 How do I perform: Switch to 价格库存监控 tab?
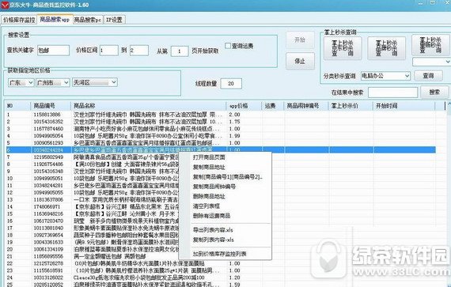19,20
